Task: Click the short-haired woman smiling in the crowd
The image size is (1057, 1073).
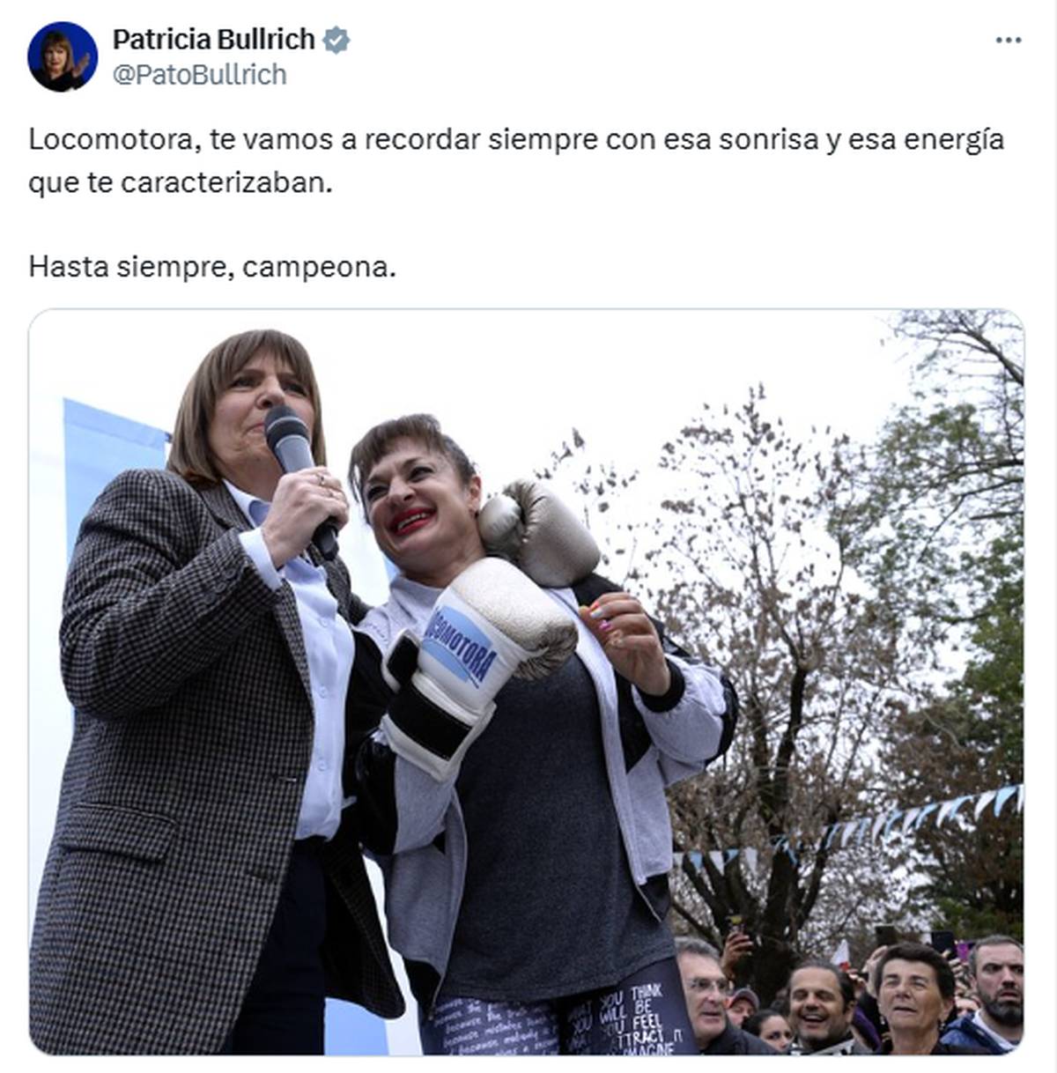Action: pyautogui.click(x=913, y=994)
